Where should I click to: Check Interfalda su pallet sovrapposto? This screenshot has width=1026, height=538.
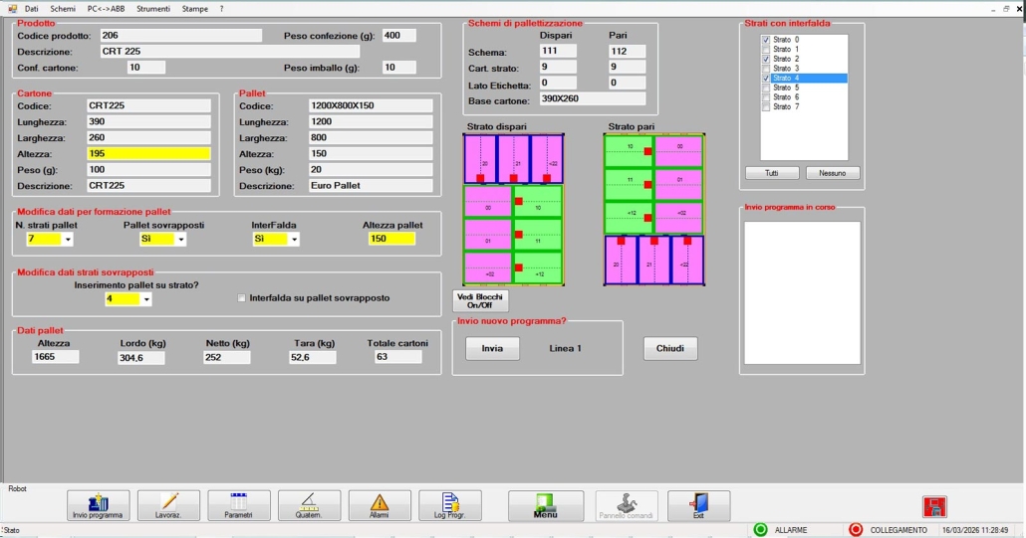click(242, 298)
